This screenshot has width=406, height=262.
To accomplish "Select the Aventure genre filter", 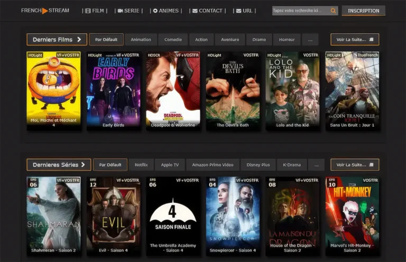I will coord(230,40).
